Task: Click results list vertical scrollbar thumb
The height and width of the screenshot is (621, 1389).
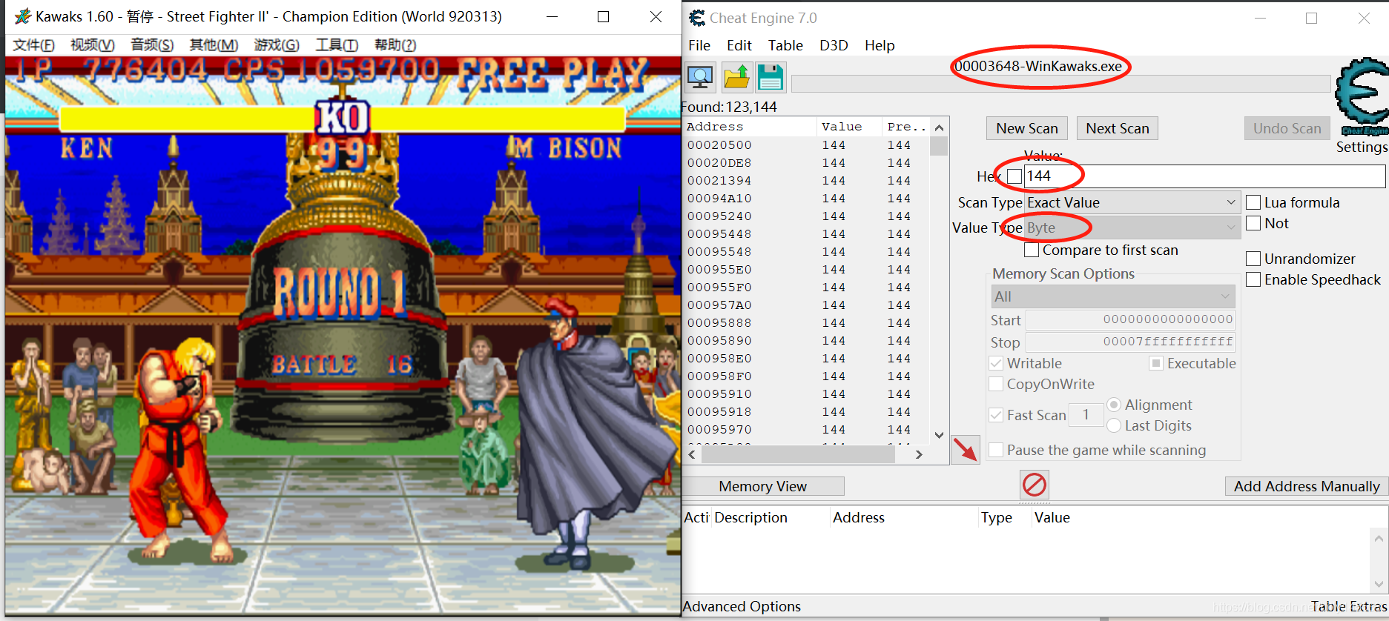Action: [939, 146]
